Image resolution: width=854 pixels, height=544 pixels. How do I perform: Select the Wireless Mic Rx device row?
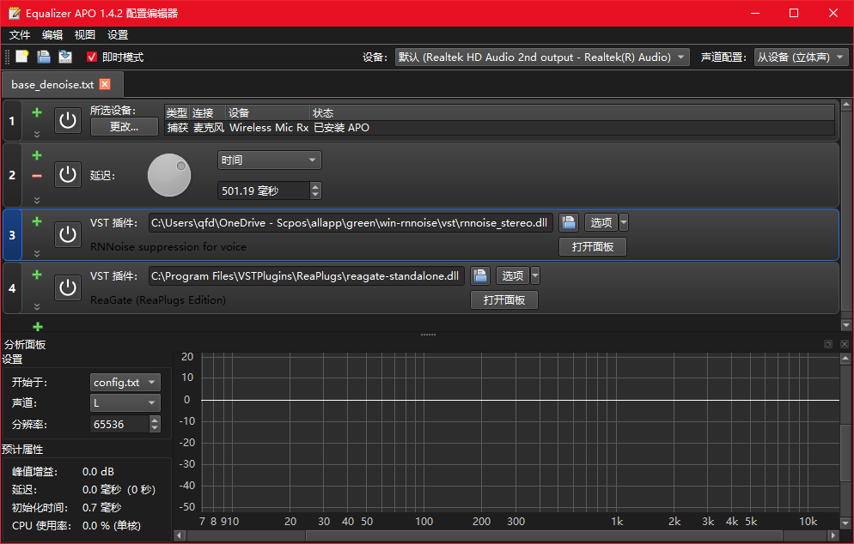click(499, 127)
